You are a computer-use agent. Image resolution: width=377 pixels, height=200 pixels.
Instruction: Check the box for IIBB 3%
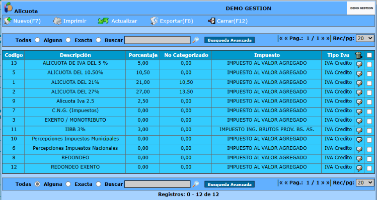pos(369,131)
